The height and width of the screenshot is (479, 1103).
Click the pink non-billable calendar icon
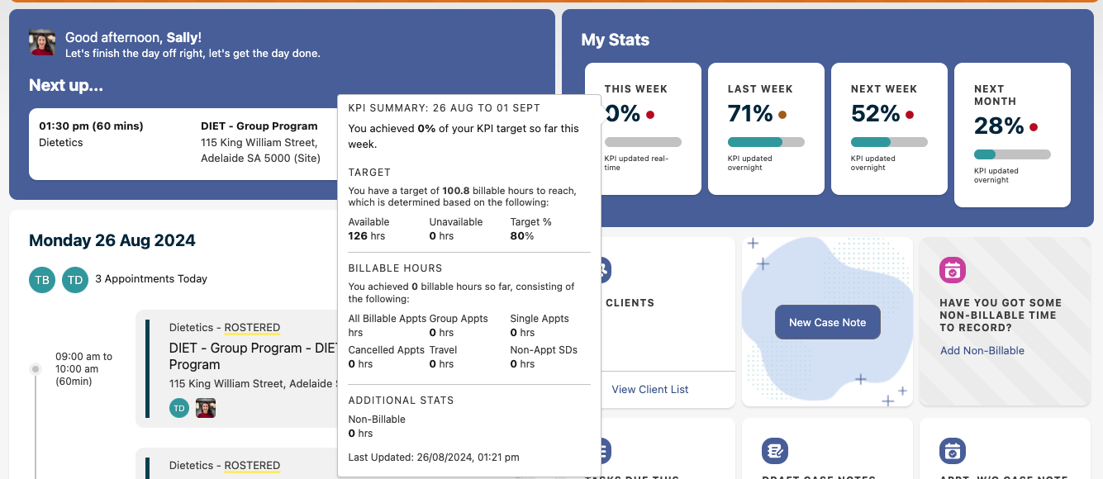click(953, 270)
